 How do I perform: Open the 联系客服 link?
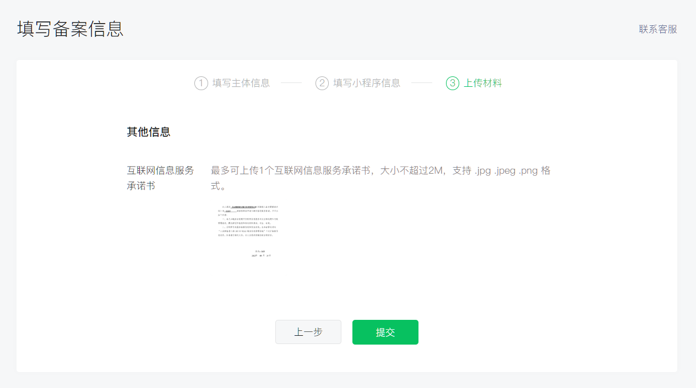click(x=657, y=29)
